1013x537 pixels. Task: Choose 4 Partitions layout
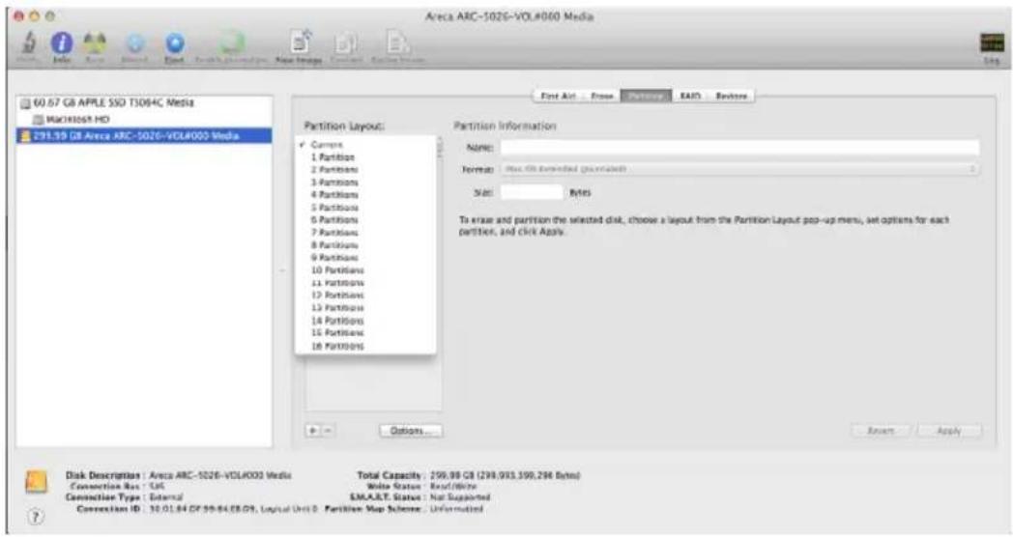click(365, 195)
